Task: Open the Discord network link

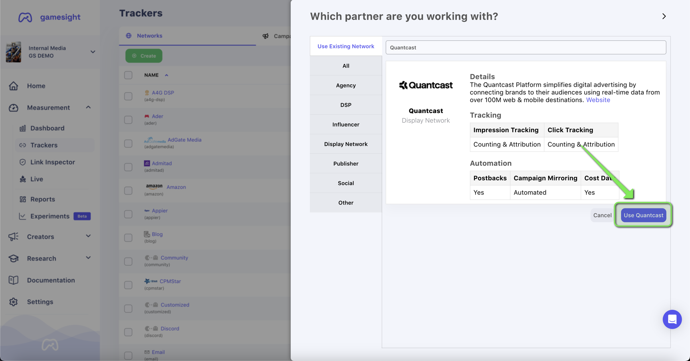Action: 170,329
